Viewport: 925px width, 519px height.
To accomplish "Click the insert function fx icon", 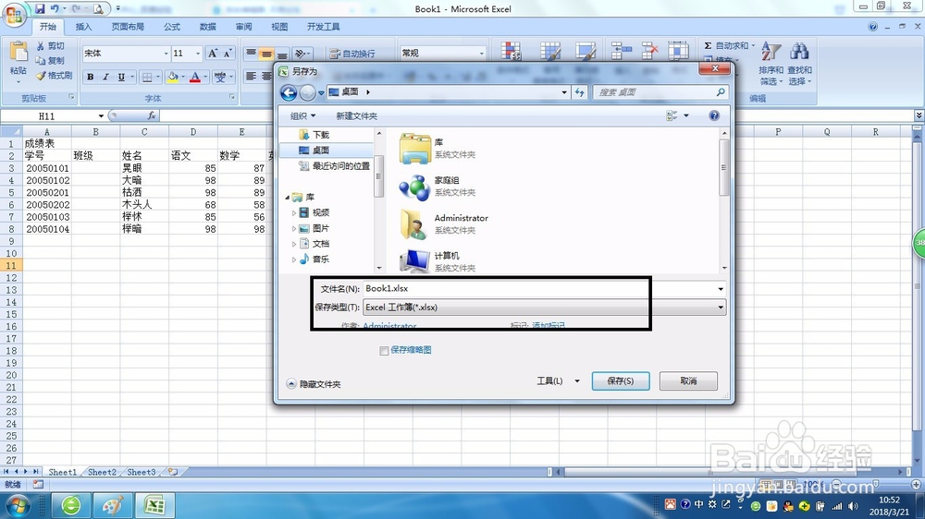I will point(151,115).
